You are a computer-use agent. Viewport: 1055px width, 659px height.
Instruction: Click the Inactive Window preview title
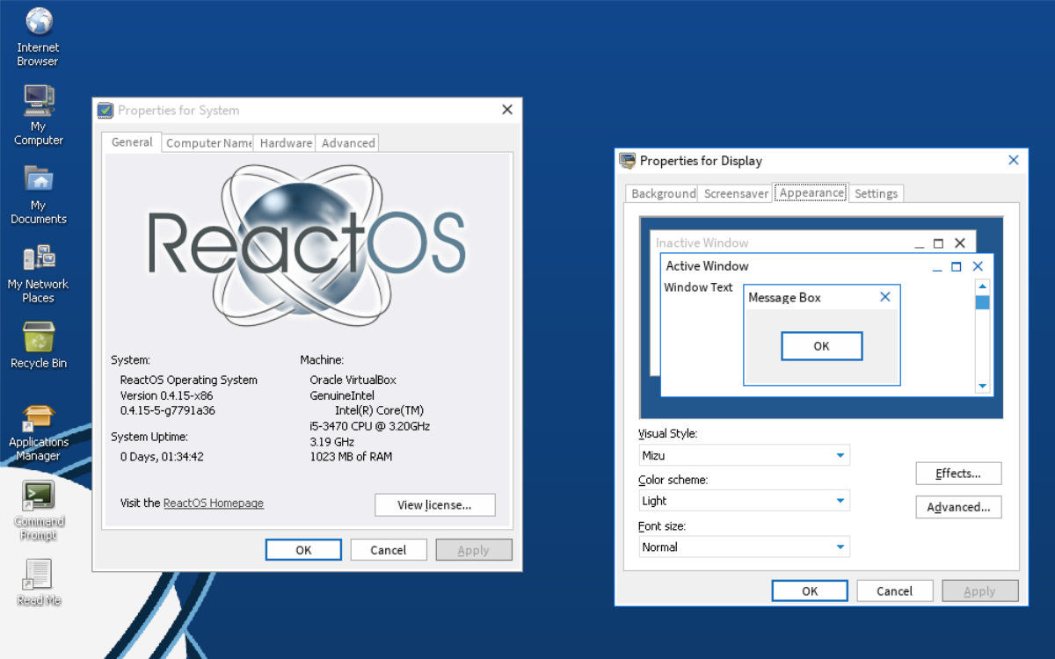(x=702, y=243)
